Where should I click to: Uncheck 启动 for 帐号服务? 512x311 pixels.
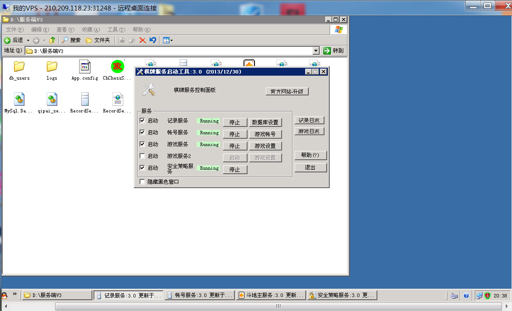pyautogui.click(x=142, y=132)
